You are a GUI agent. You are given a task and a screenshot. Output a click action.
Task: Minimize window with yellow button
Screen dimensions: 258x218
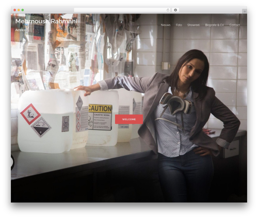pyautogui.click(x=19, y=10)
